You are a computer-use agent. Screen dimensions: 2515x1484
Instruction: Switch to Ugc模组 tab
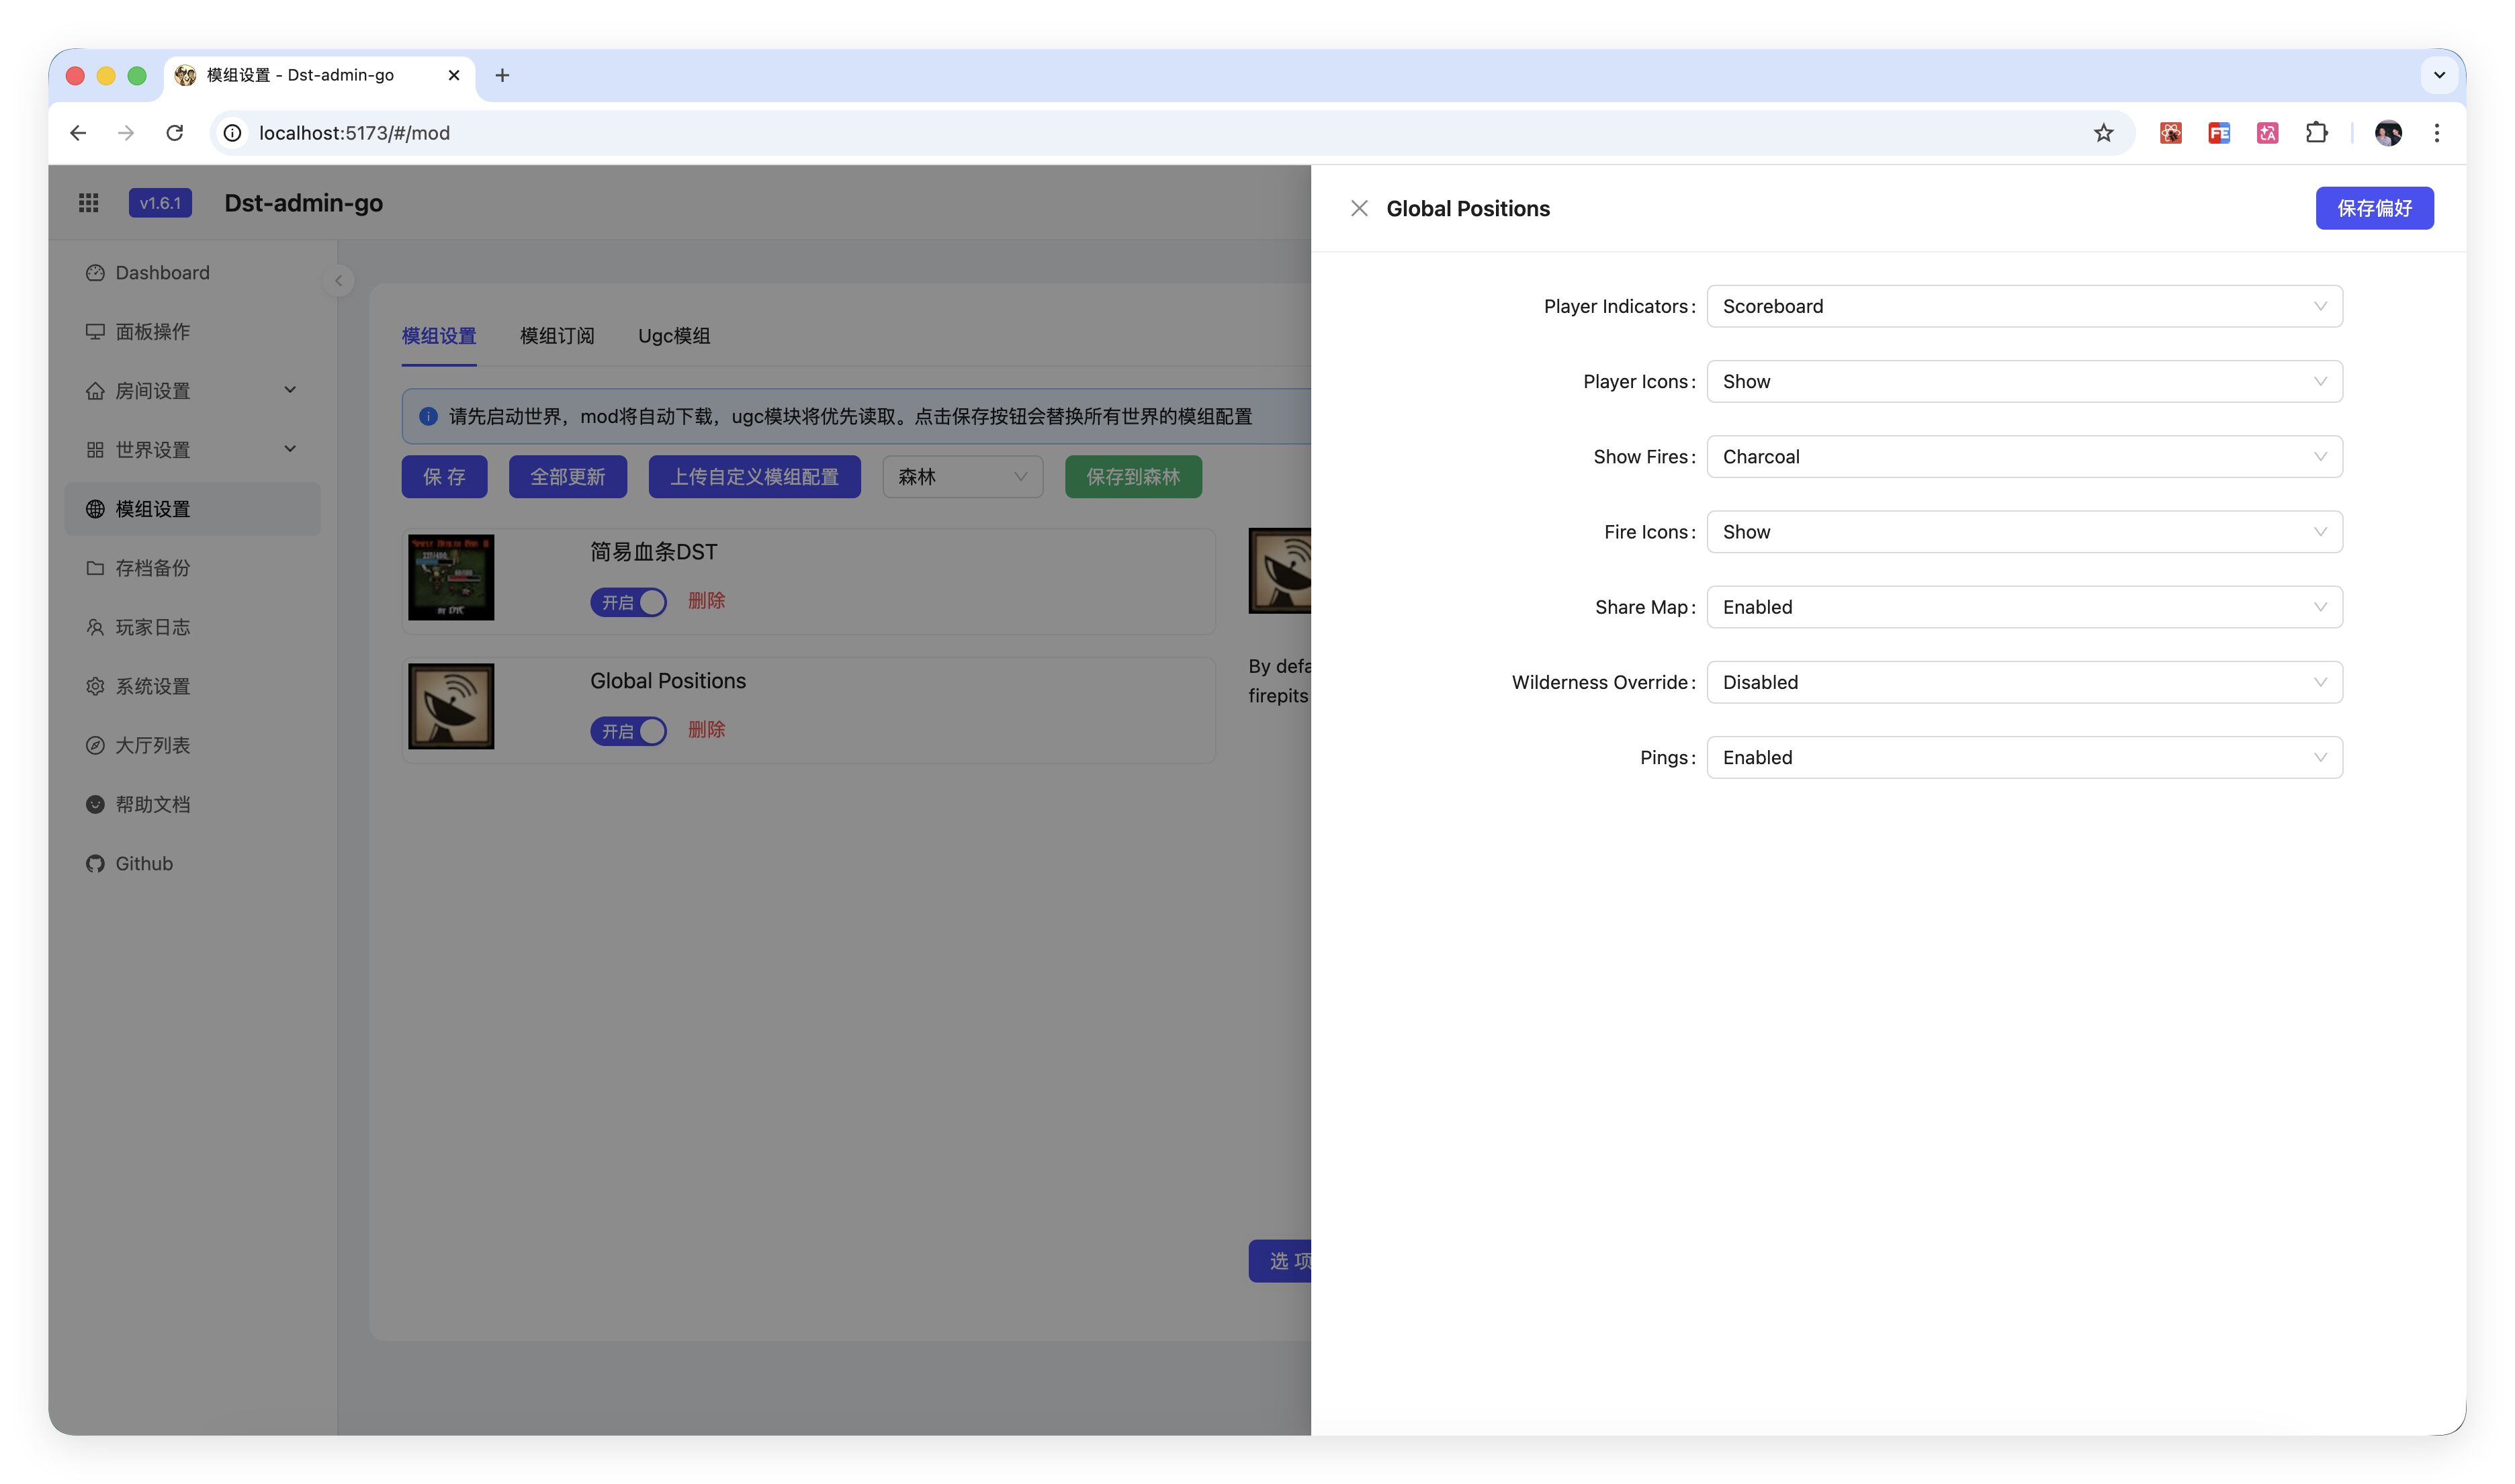point(674,336)
